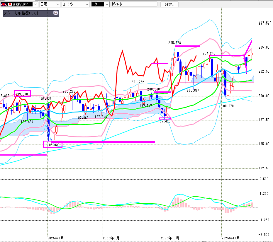This screenshot has width=273, height=242.
Task: Click the boxed 199.978 high price label
Action: coord(22,94)
